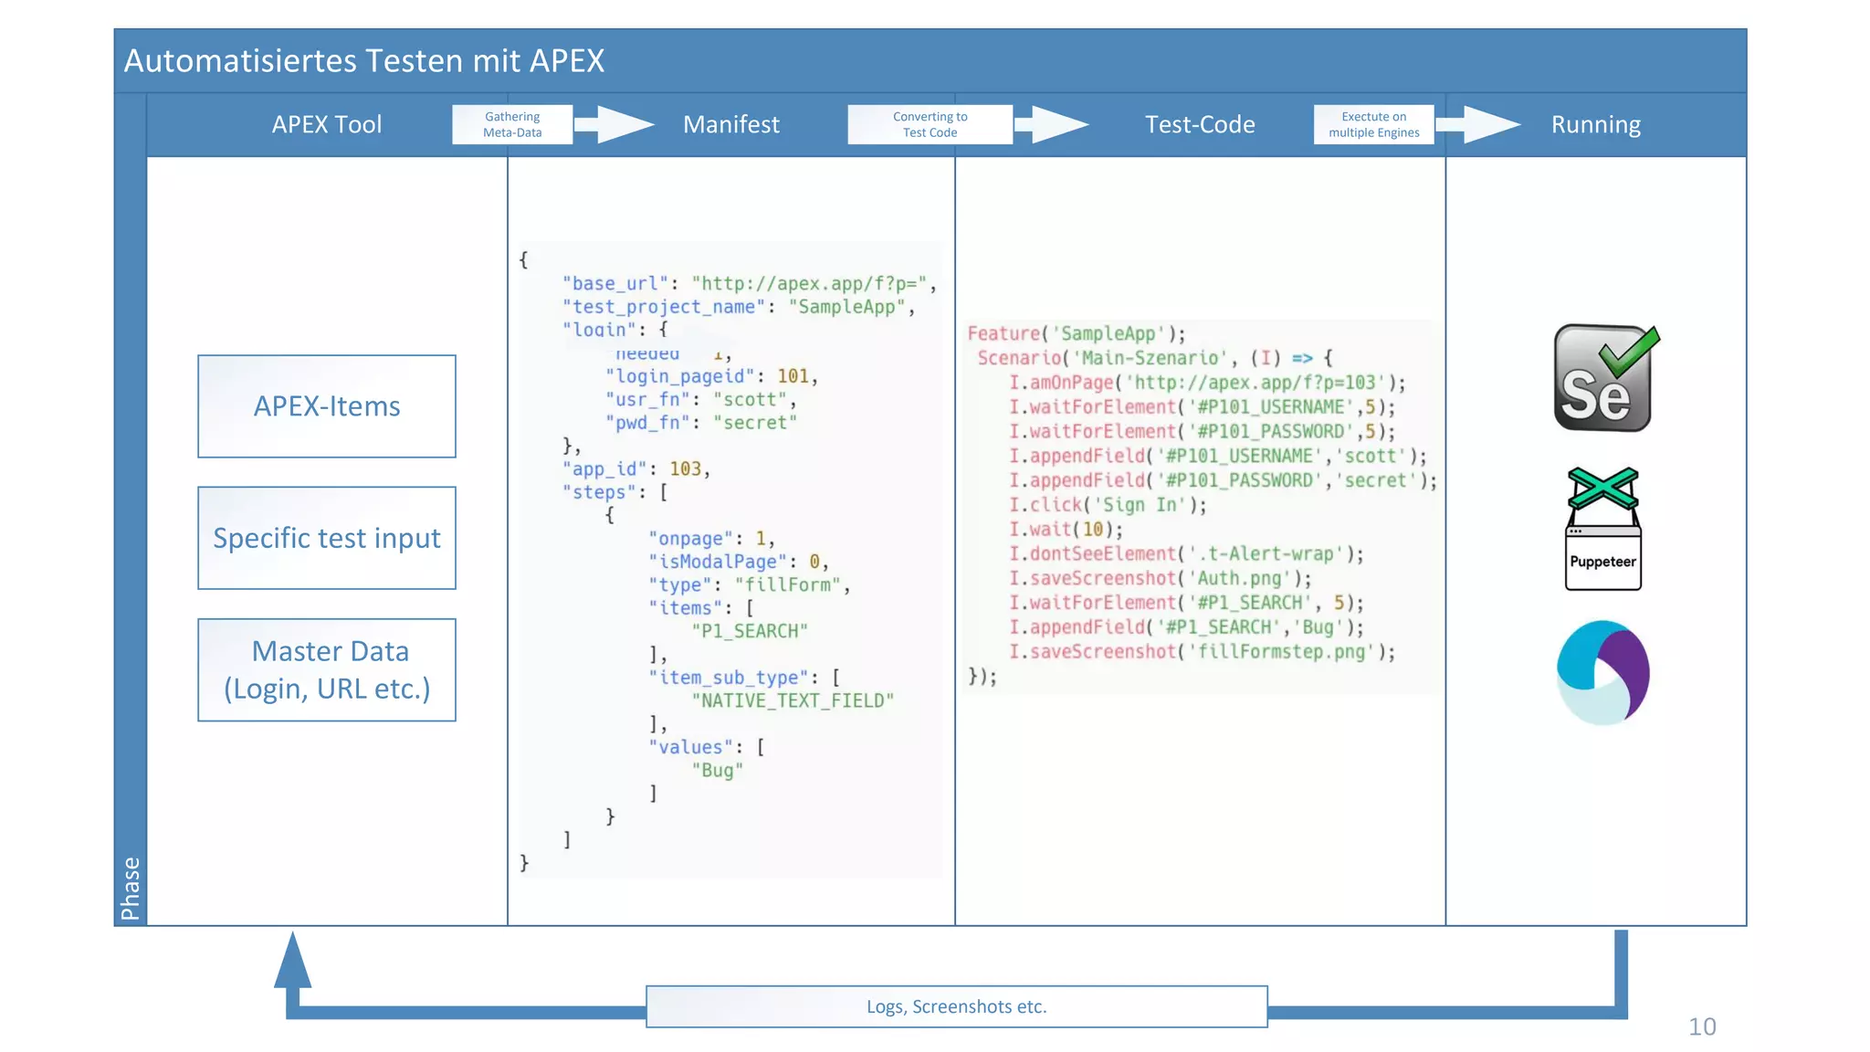This screenshot has height=1052, width=1870.
Task: Click the APEX Tool column header
Action: [326, 124]
